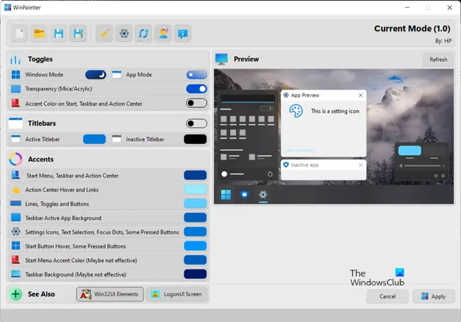Open settings via toolbar gear icon

click(124, 33)
